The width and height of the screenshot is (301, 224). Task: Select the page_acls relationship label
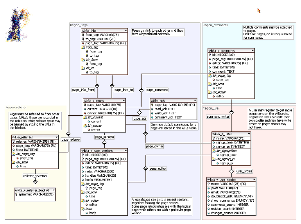tap(140, 118)
